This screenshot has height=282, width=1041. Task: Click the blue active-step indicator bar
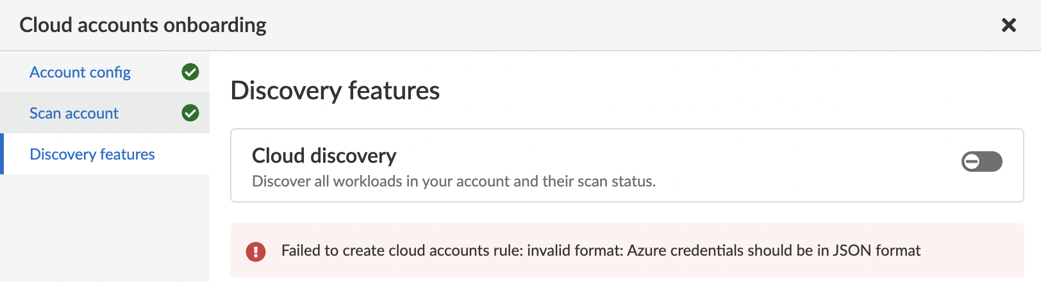pyautogui.click(x=2, y=154)
